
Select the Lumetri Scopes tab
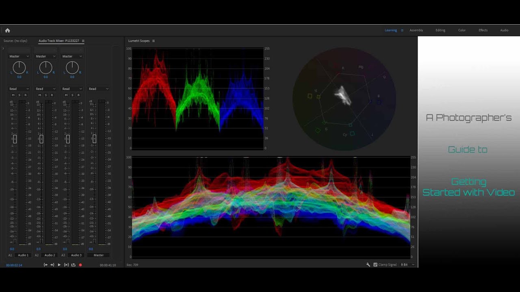point(139,41)
